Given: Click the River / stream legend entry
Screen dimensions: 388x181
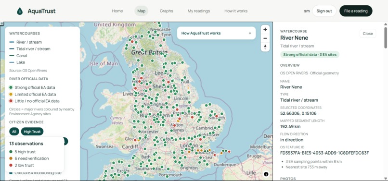Looking at the screenshot, I should pyautogui.click(x=26, y=42).
